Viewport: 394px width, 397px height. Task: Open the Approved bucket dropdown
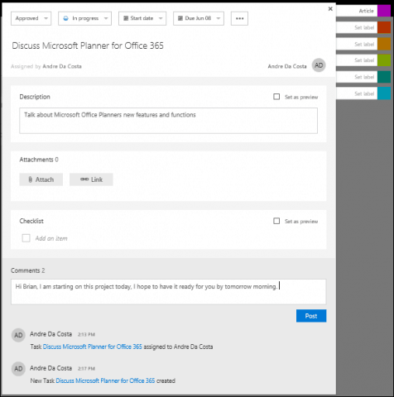31,18
